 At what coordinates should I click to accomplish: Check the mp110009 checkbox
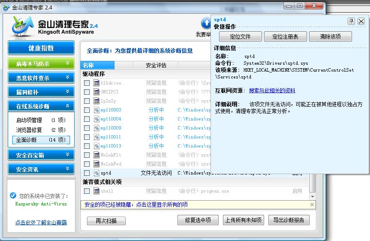[87, 128]
